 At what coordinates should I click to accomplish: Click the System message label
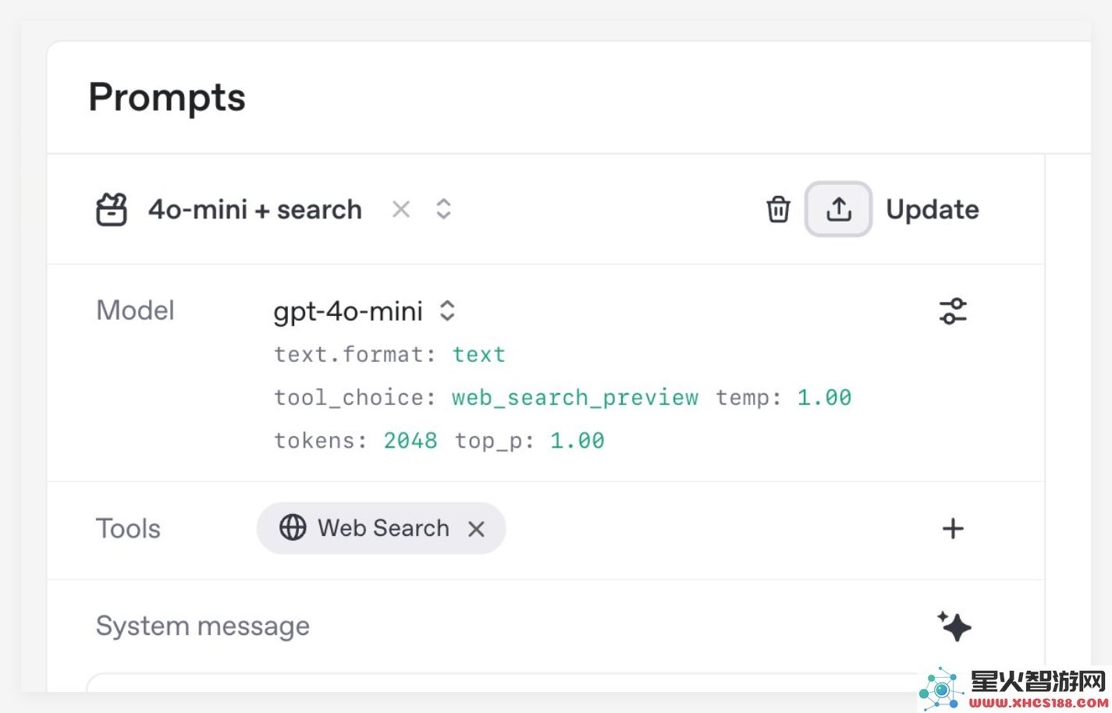[x=203, y=626]
